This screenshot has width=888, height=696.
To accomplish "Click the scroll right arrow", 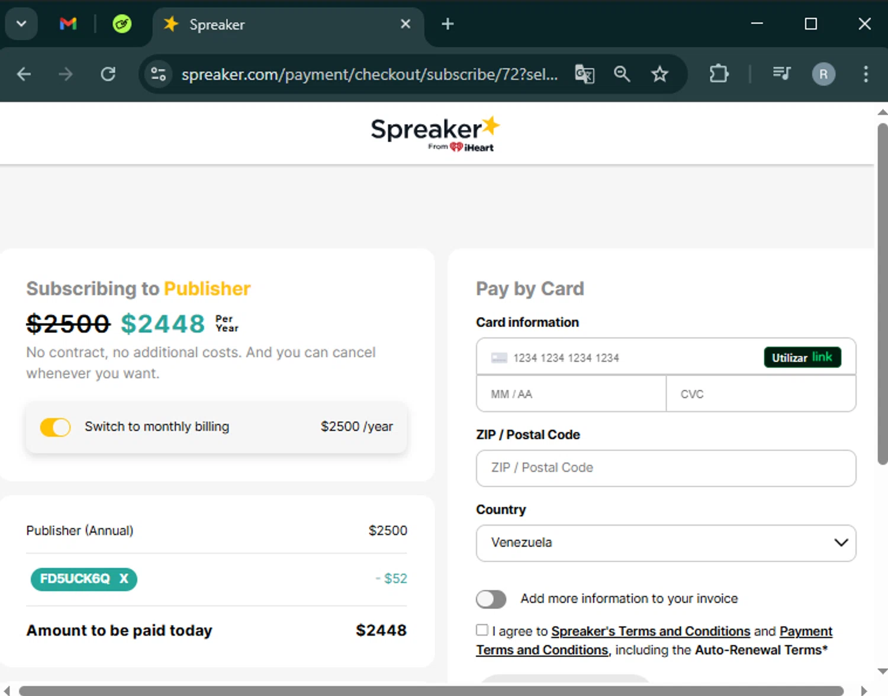I will click(x=864, y=691).
